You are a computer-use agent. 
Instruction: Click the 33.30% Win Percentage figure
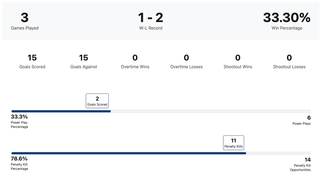click(x=287, y=18)
